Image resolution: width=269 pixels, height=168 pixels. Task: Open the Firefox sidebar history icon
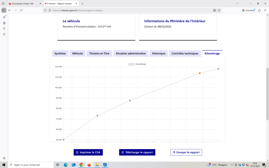[x=4, y=28]
